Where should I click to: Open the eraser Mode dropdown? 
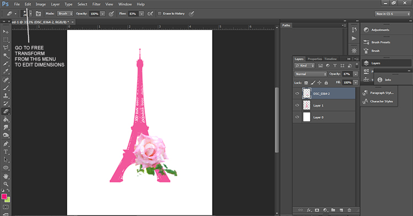click(65, 14)
